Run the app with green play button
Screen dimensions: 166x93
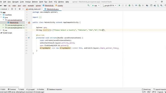click(119, 5)
